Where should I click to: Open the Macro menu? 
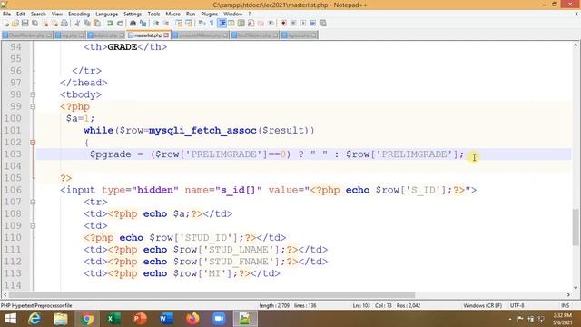pyautogui.click(x=172, y=14)
